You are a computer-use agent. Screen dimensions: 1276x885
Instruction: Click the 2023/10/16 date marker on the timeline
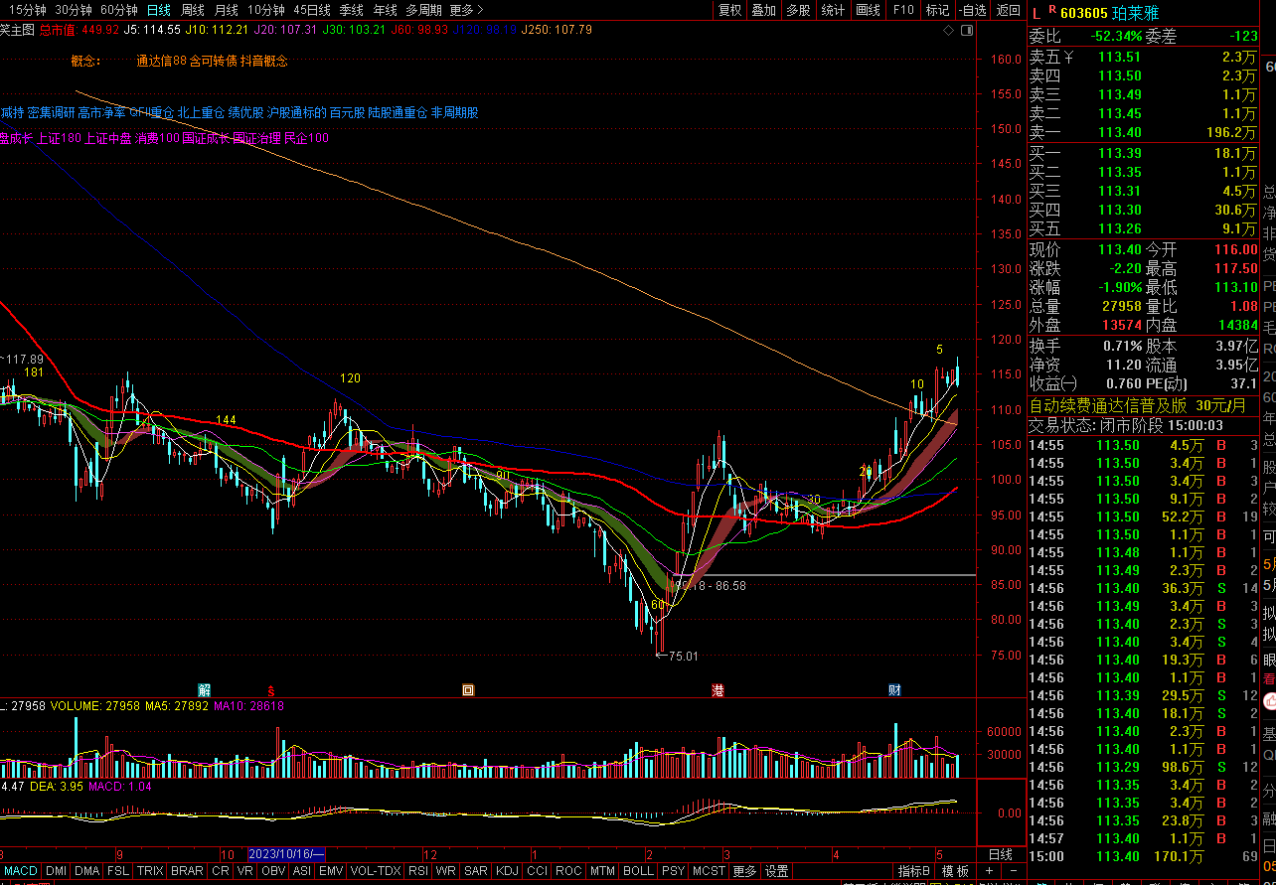coord(286,854)
